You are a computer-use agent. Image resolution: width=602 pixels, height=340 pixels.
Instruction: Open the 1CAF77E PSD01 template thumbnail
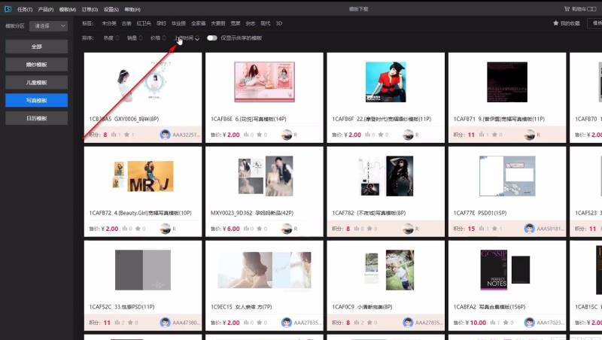point(507,176)
